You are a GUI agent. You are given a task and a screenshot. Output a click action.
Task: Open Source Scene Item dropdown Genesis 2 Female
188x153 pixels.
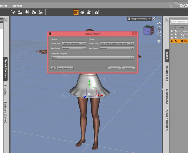(x=74, y=43)
